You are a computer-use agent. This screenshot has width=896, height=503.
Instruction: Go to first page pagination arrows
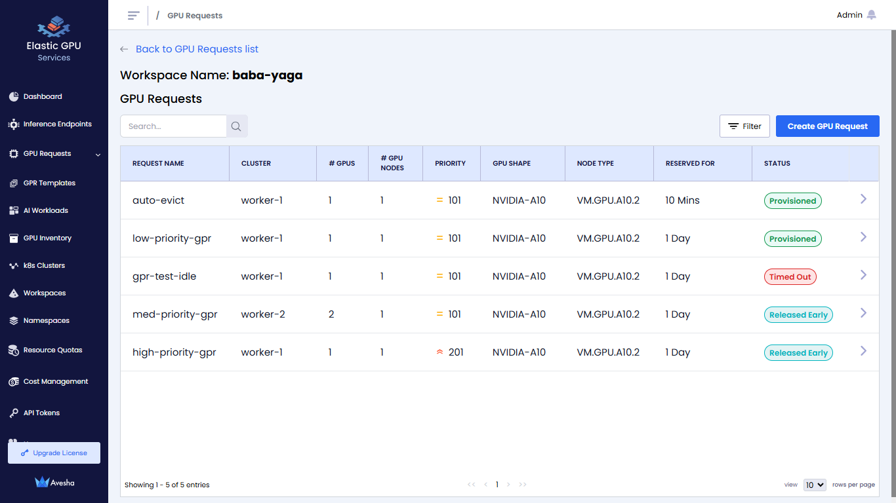click(471, 485)
